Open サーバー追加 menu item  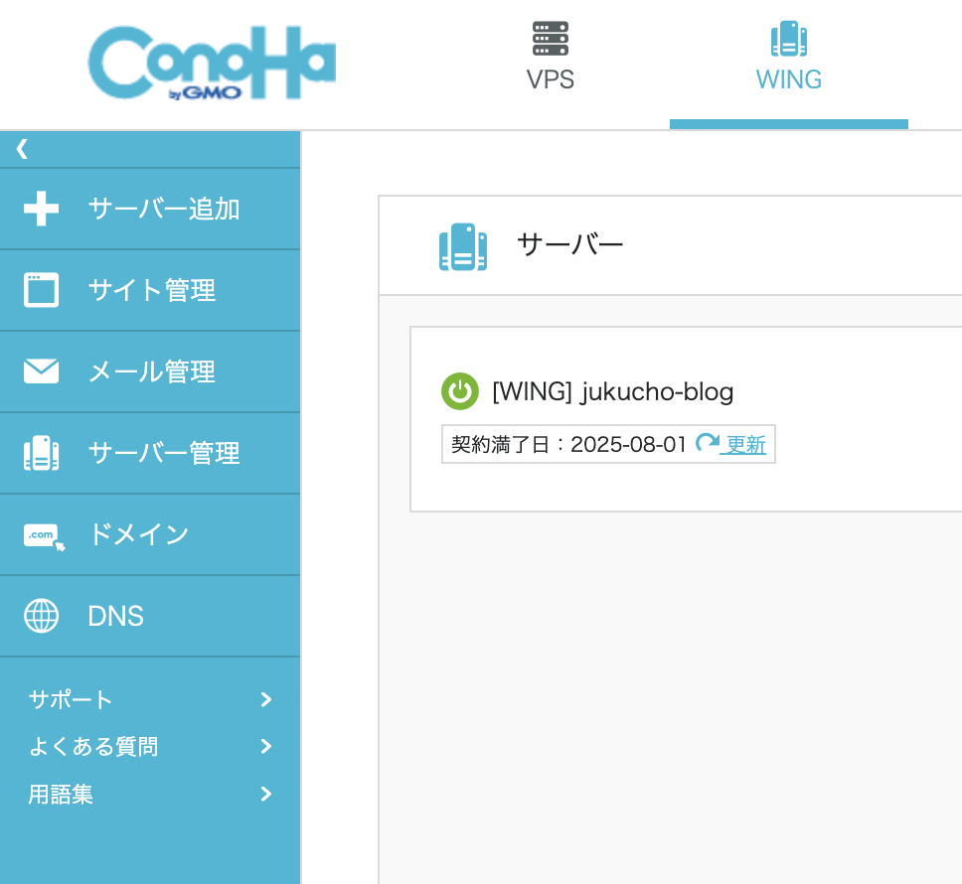click(150, 209)
